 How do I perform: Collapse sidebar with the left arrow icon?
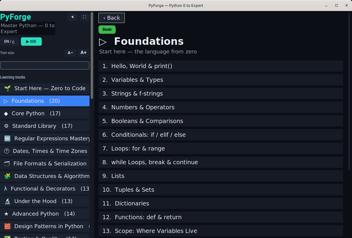(x=73, y=17)
